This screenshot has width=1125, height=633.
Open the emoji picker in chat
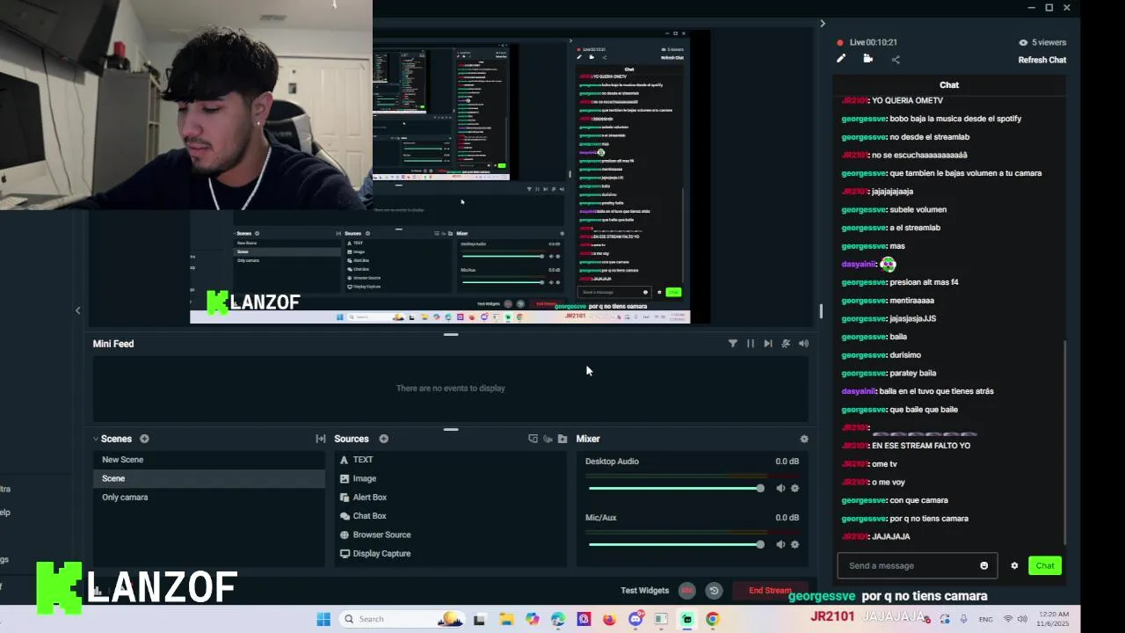[983, 565]
